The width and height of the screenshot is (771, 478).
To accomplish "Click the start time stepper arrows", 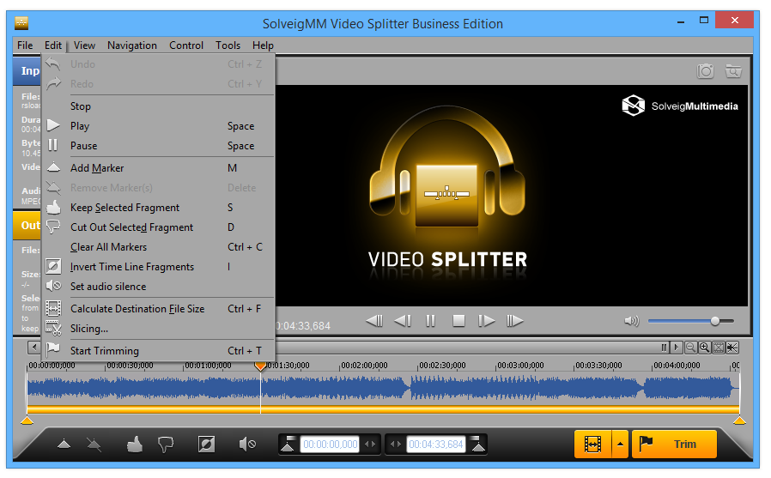I will click(x=370, y=445).
